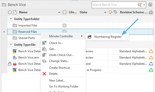This screenshot has height=92, width=155.
Task: Choose Get... from the context menu
Action: pyautogui.click(x=52, y=49)
